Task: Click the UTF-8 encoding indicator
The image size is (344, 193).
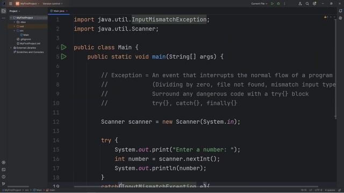Action: 318,190
